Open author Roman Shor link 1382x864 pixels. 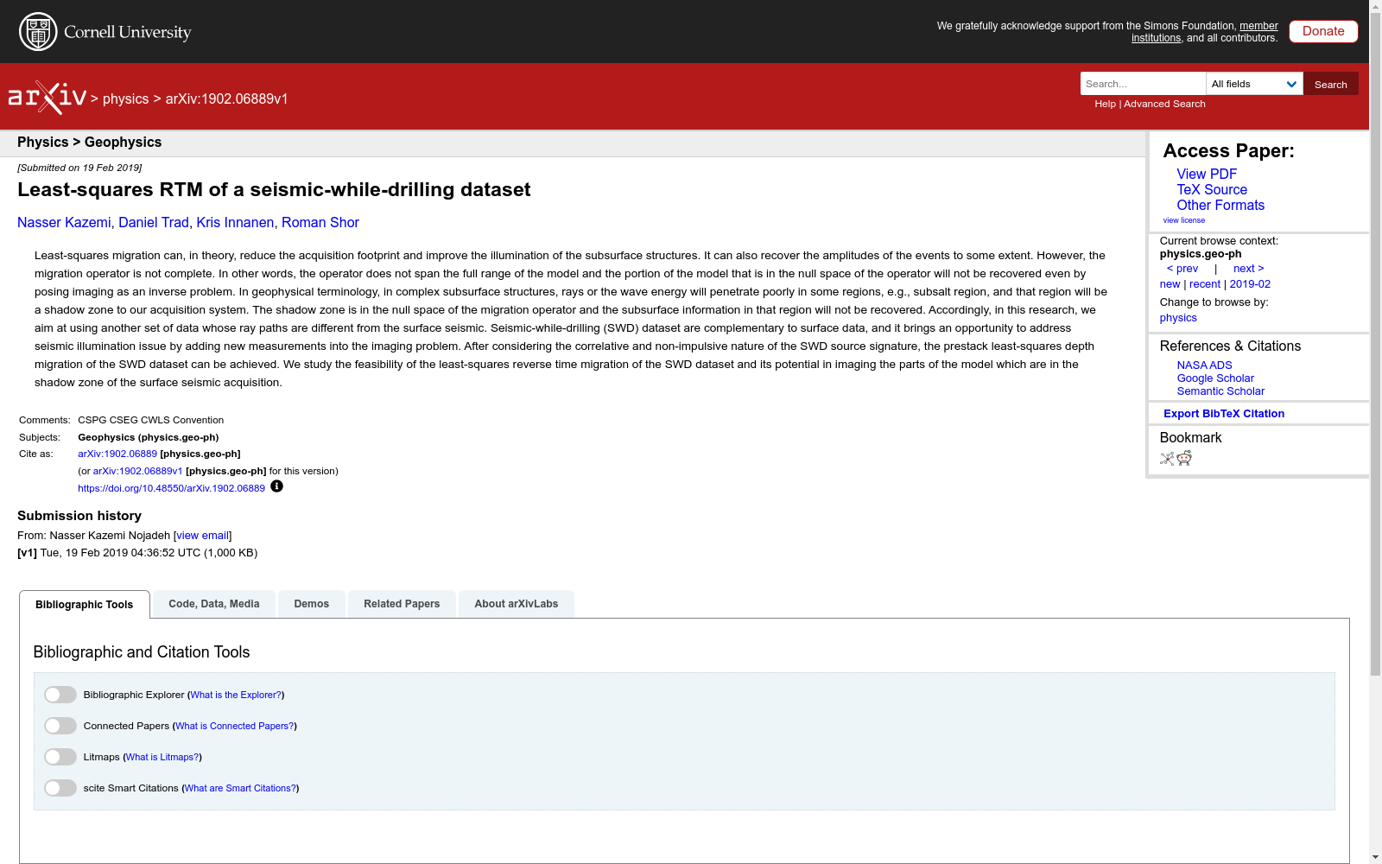point(320,222)
